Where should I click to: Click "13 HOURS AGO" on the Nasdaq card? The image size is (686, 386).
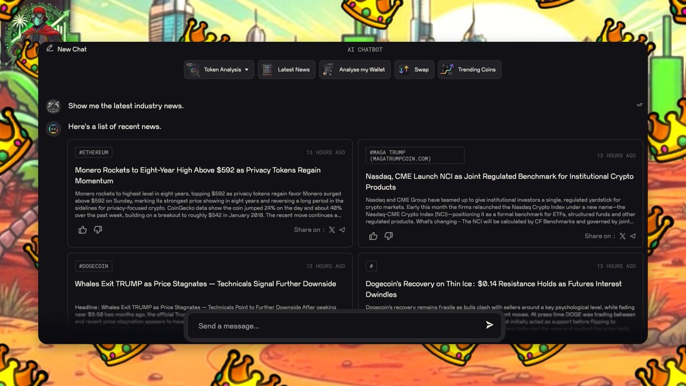(616, 156)
